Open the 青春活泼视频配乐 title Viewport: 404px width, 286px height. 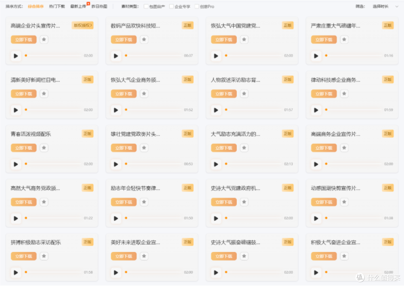tap(31, 134)
